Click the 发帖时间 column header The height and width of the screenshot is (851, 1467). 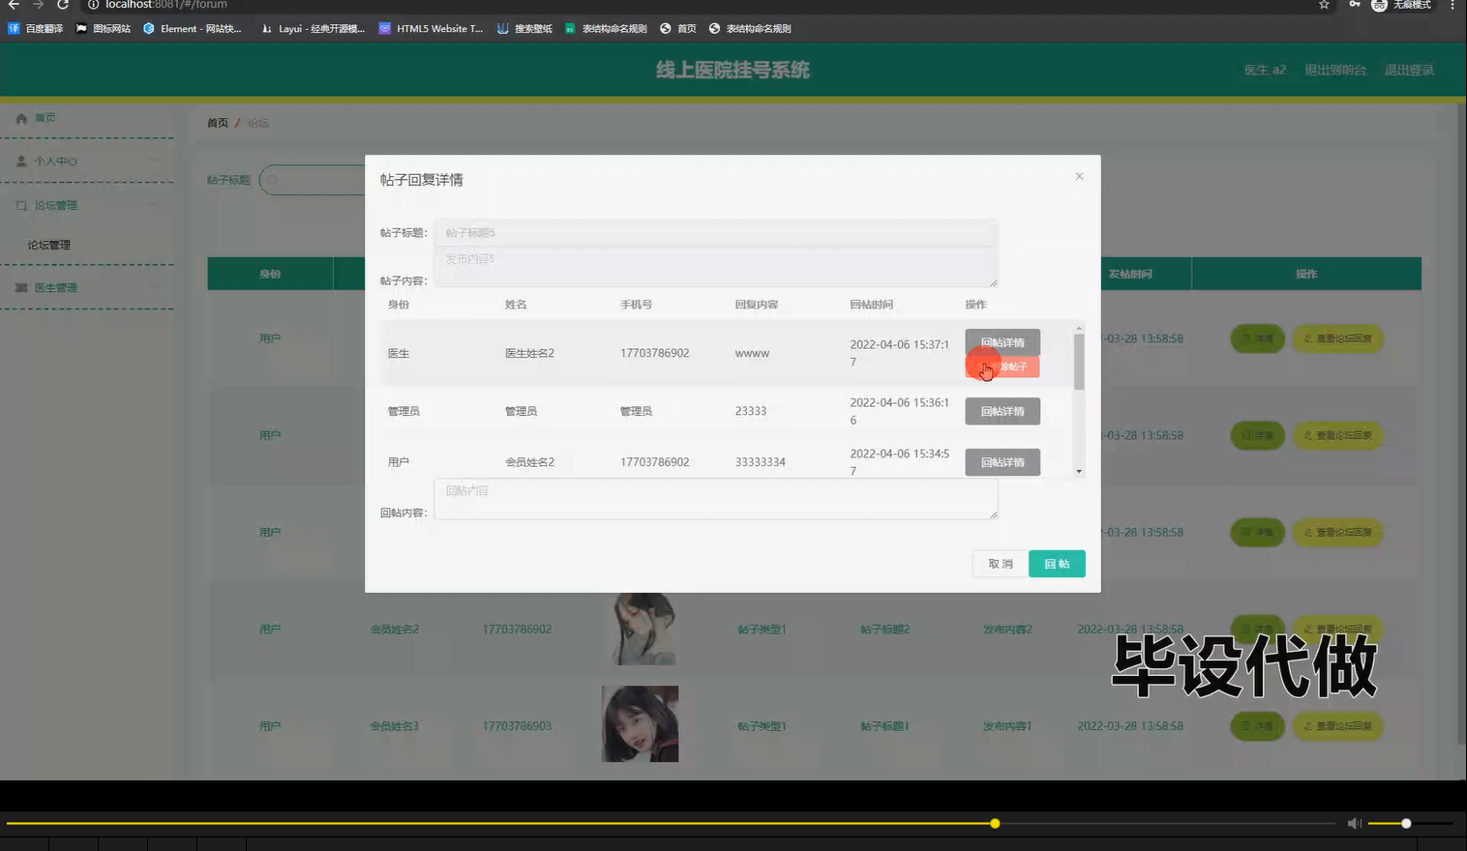click(1130, 274)
